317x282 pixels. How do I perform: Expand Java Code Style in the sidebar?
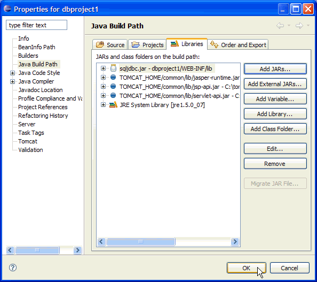point(12,73)
